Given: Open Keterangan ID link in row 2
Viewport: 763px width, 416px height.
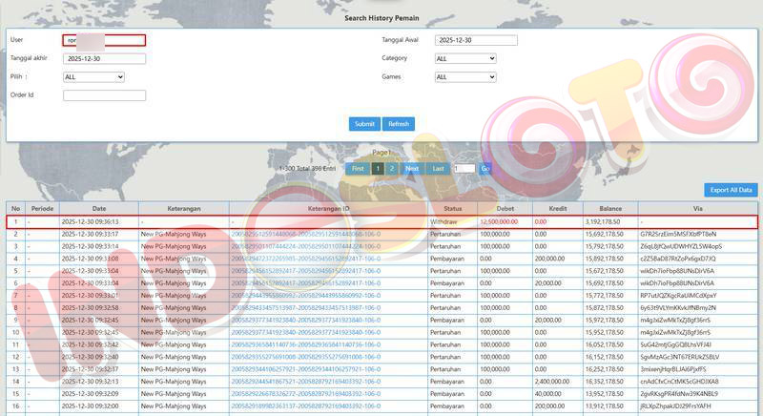Looking at the screenshot, I should coord(304,233).
